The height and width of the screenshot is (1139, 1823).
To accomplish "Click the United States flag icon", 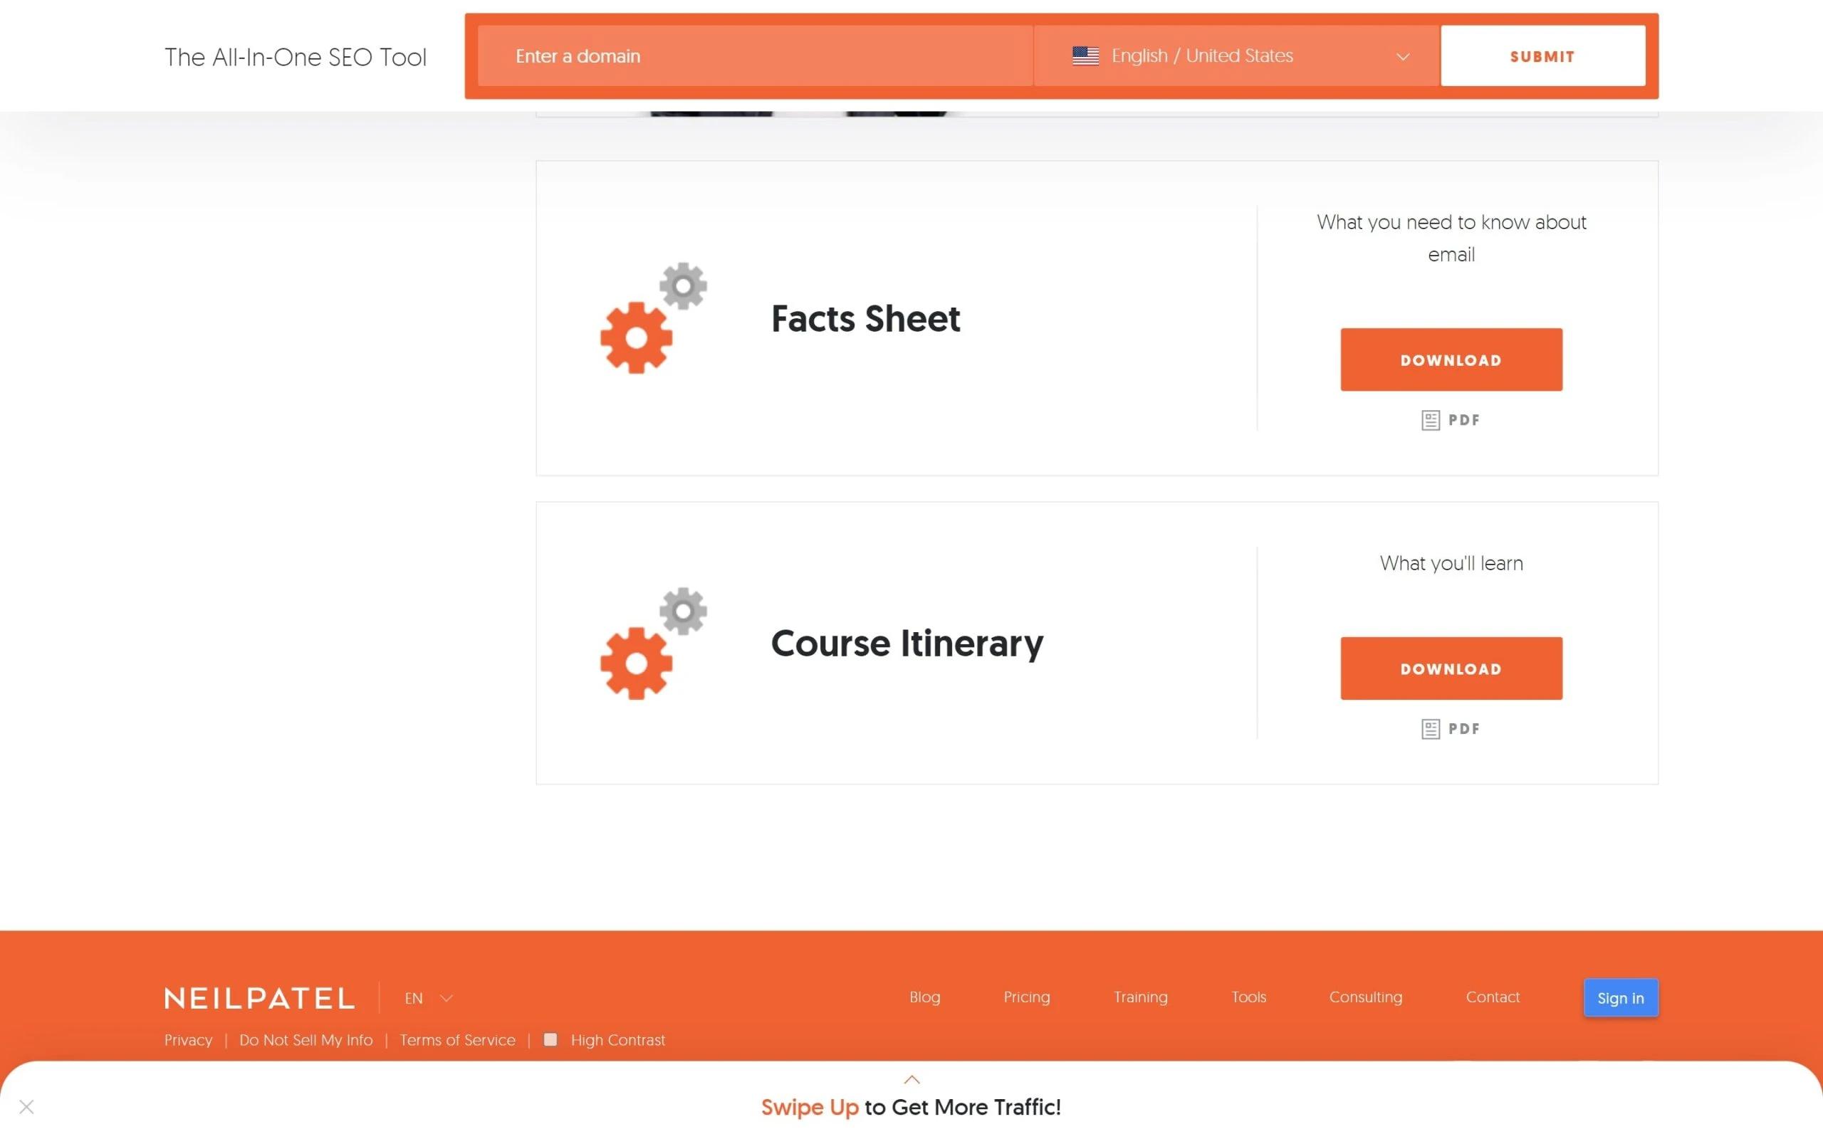I will pyautogui.click(x=1085, y=56).
